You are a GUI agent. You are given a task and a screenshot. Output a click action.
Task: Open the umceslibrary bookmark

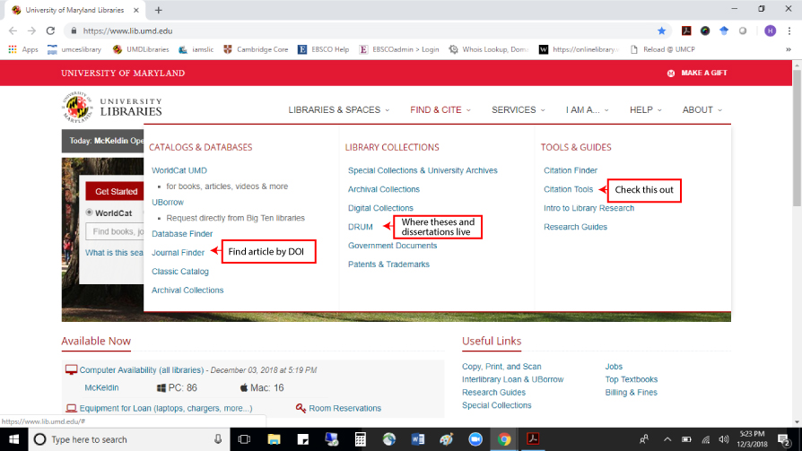74,49
